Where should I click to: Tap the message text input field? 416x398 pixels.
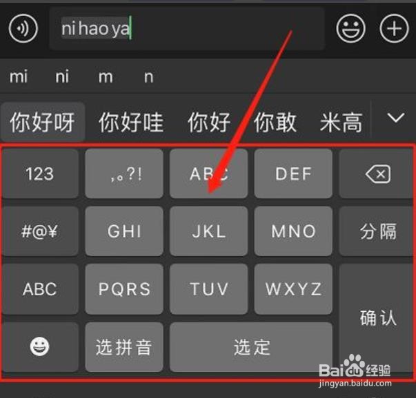click(x=187, y=28)
